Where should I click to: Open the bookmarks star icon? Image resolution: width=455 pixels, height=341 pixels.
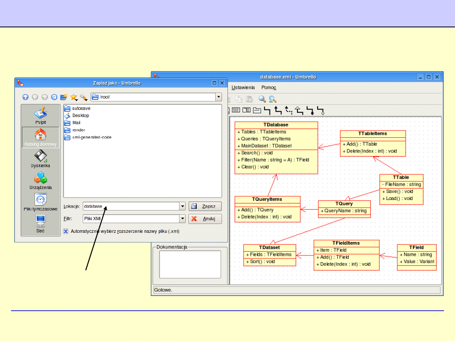click(74, 97)
